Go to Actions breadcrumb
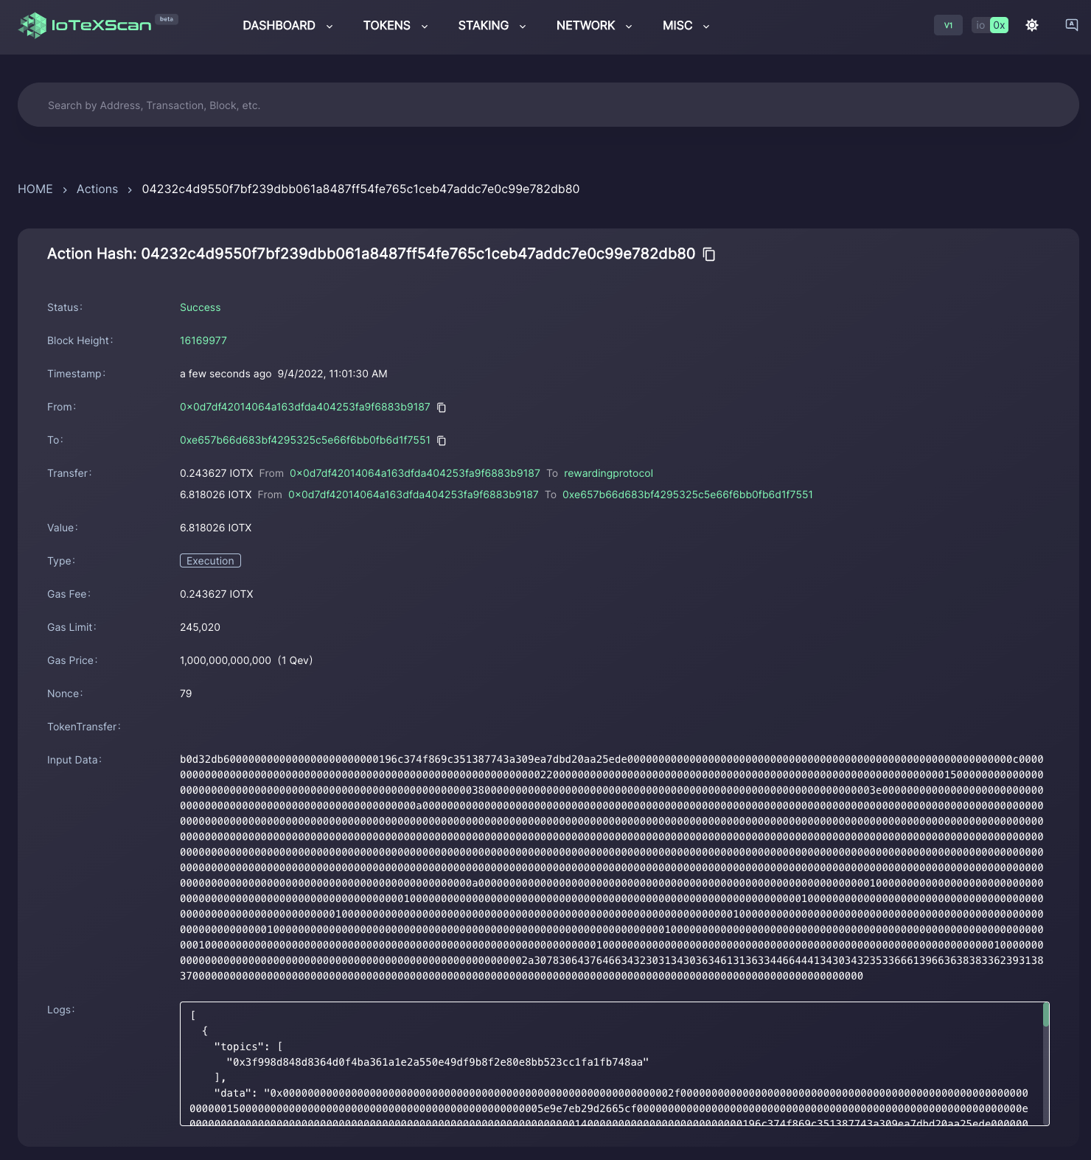Screen dimensions: 1091x1160 click(97, 189)
